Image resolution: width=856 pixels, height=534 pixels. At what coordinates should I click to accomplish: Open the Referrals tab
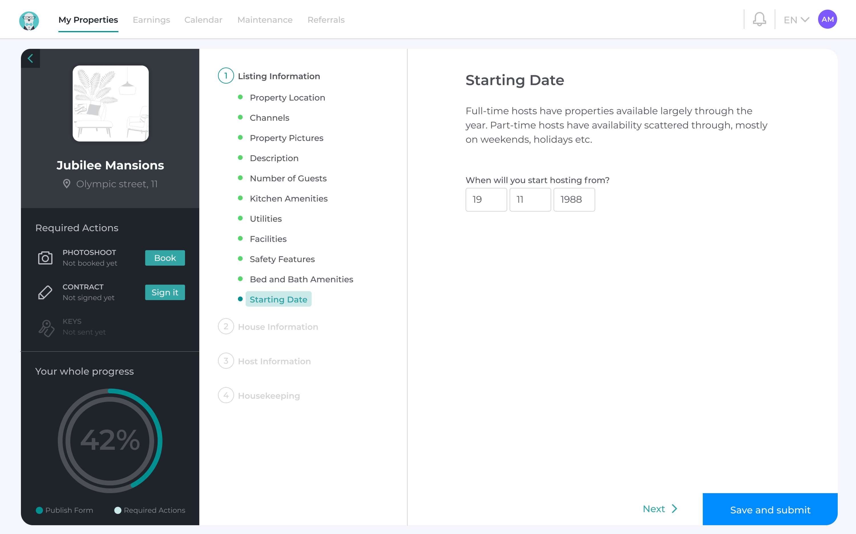[x=326, y=20]
